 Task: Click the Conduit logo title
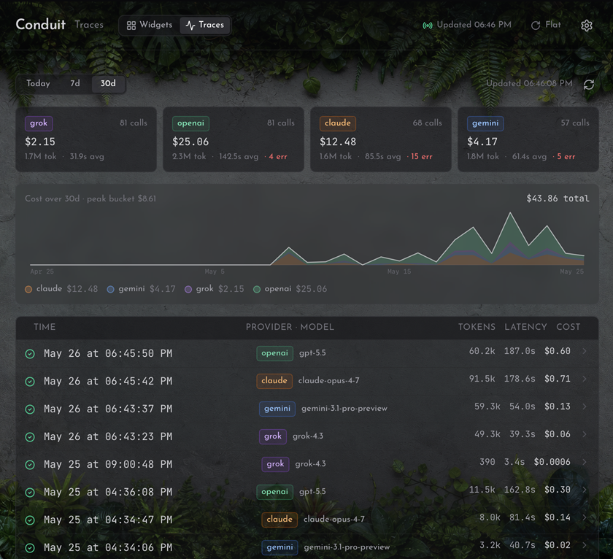[41, 24]
